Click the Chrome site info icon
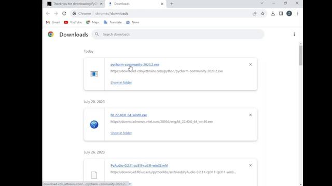Image resolution: width=332 pixels, height=186 pixels. [74, 13]
